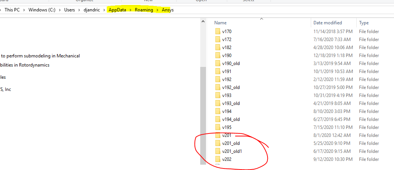Select the v172 folder name

(227, 40)
